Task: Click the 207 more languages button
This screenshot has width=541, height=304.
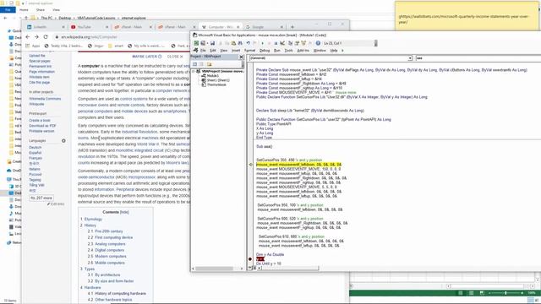Action: tap(41, 198)
